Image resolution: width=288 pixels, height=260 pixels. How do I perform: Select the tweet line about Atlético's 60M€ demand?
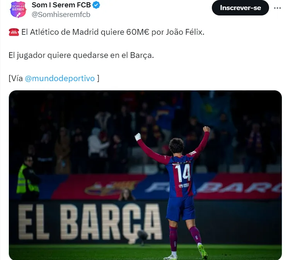pos(107,32)
